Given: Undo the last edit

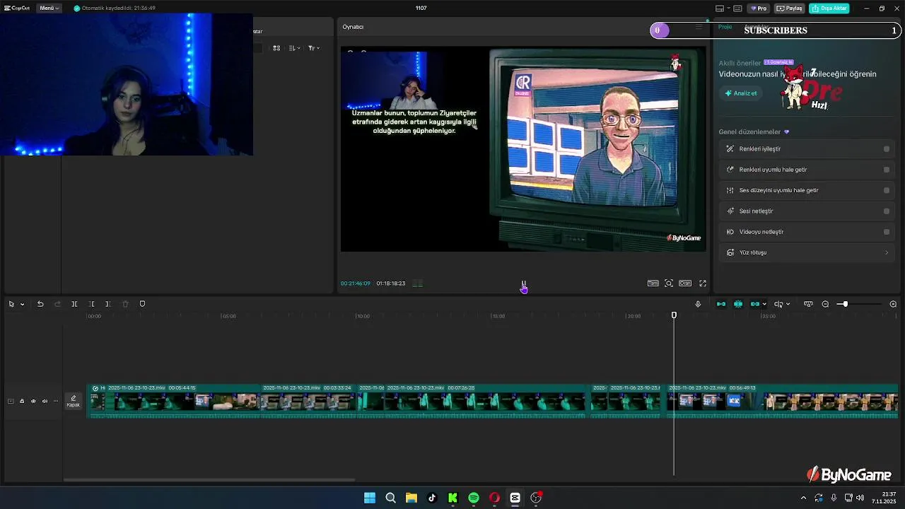Looking at the screenshot, I should coord(40,304).
